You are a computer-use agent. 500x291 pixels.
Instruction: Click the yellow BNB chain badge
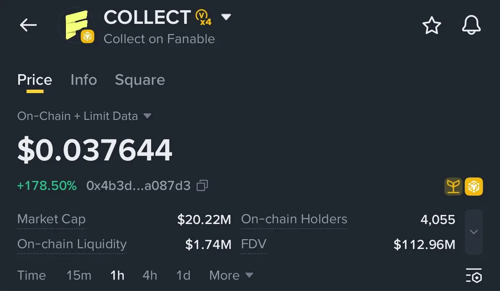click(474, 187)
